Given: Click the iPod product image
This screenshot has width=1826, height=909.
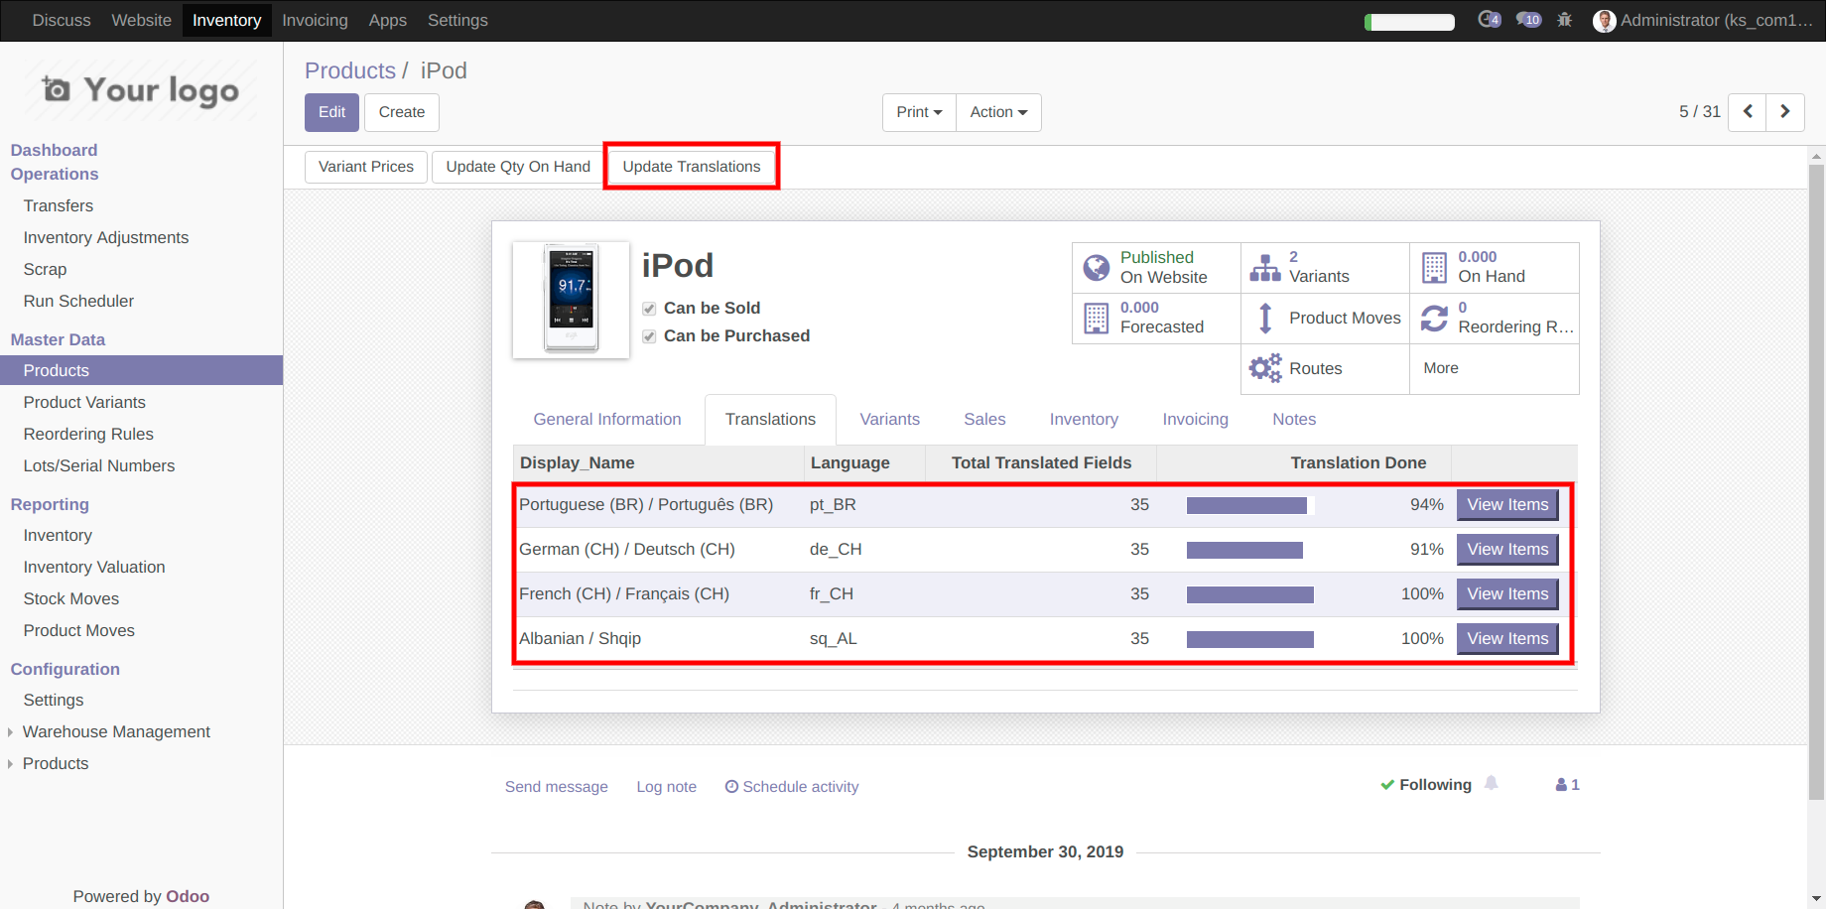Looking at the screenshot, I should [572, 300].
